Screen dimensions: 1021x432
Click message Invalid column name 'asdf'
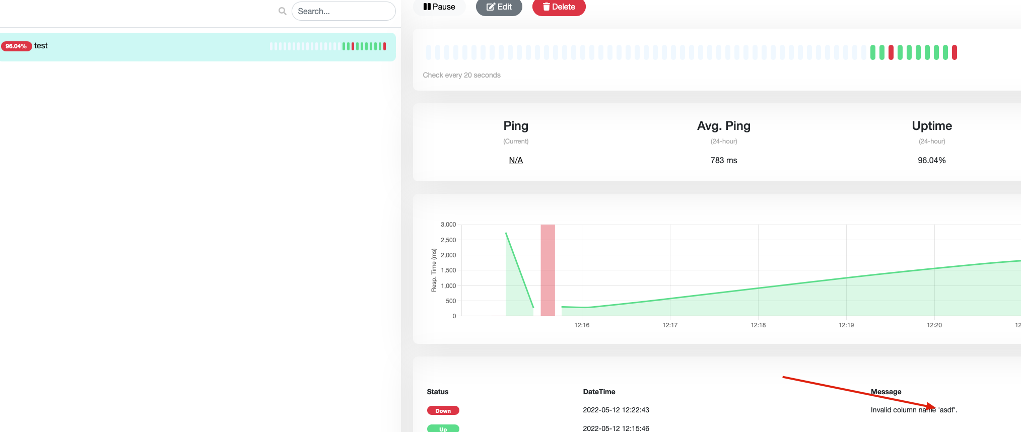tap(914, 410)
